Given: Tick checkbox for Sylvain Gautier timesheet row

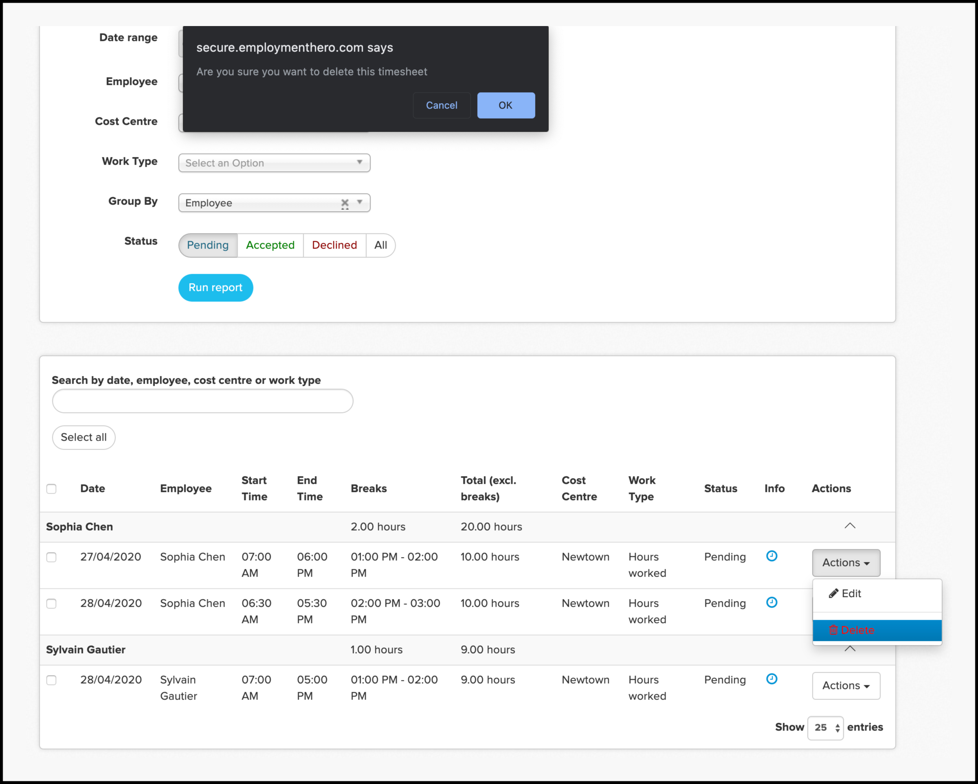Looking at the screenshot, I should (x=51, y=680).
